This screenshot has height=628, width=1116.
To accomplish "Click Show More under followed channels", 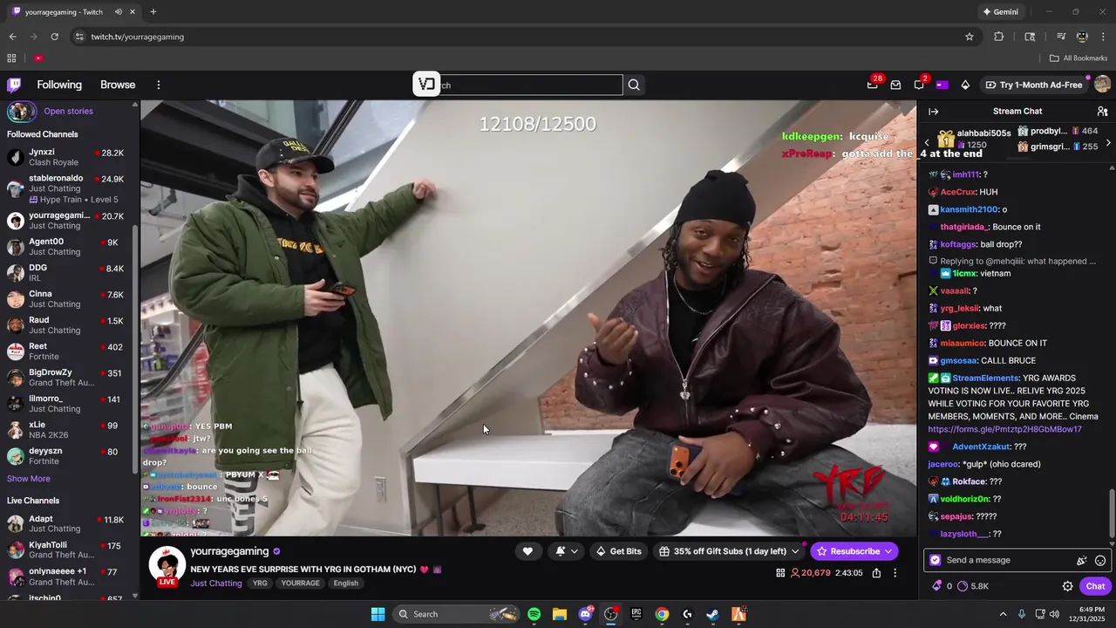I will pyautogui.click(x=29, y=479).
